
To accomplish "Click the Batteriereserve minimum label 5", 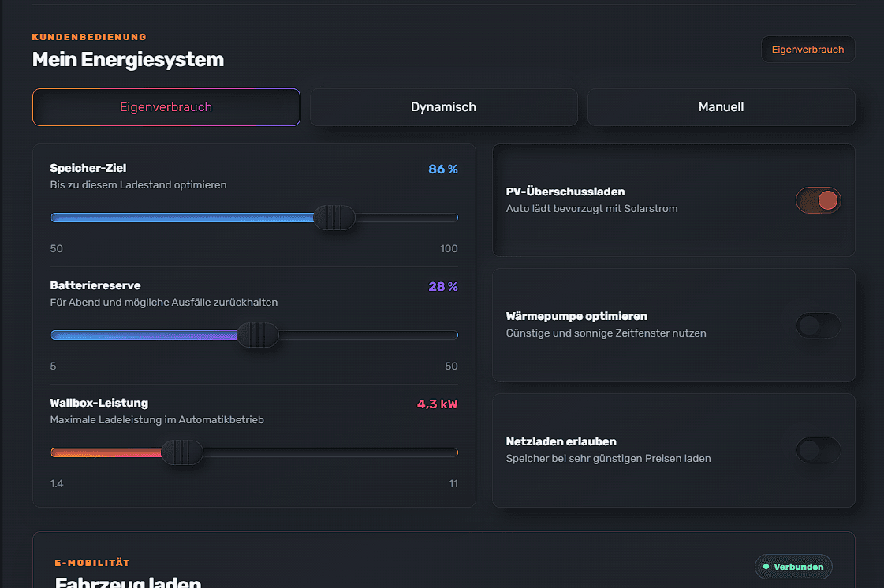I will [53, 366].
